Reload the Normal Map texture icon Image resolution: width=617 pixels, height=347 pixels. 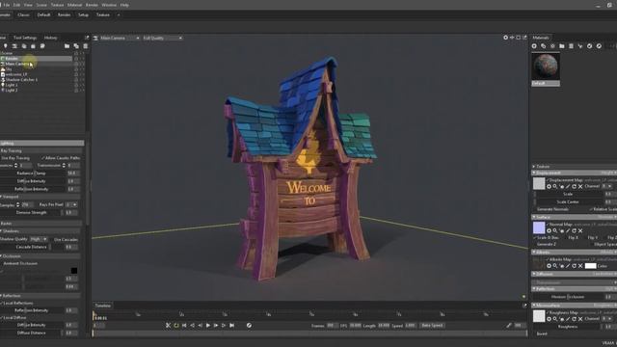pos(575,231)
